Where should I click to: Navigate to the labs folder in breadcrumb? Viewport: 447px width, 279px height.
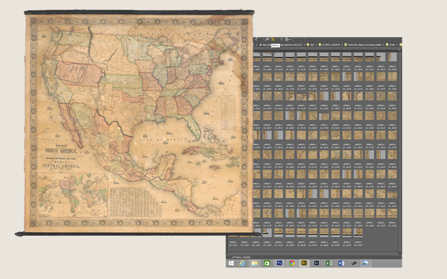coord(312,45)
